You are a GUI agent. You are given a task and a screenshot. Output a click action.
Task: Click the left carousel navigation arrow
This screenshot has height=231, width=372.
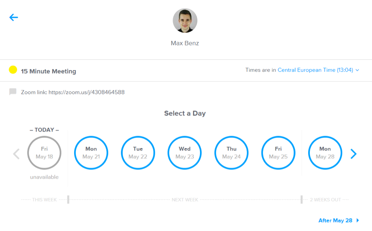coord(16,154)
